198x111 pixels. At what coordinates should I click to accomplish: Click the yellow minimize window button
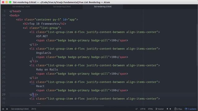[7, 2]
